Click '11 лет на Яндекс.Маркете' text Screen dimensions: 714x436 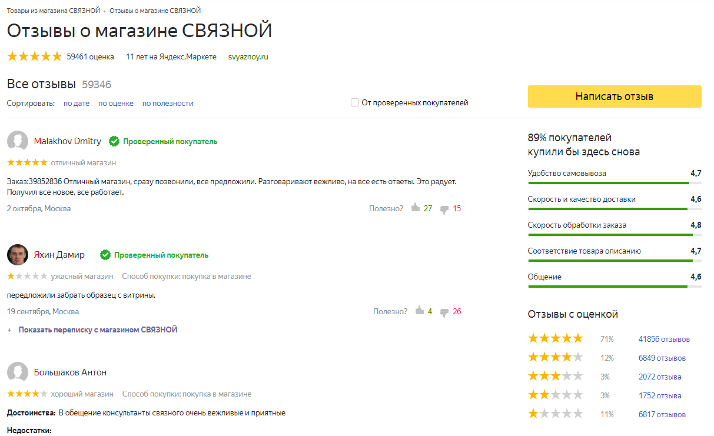[171, 57]
